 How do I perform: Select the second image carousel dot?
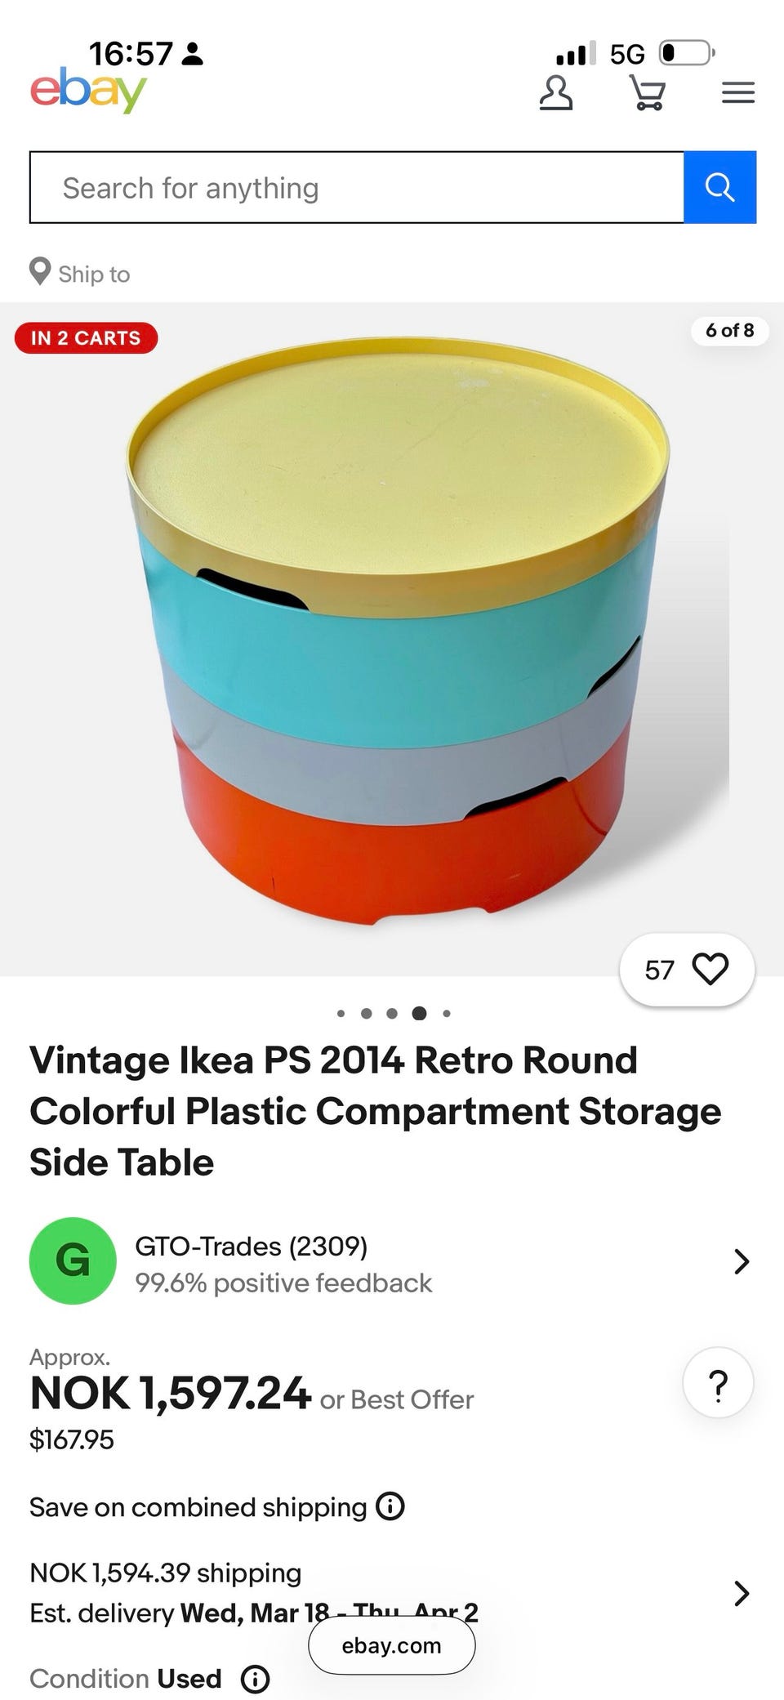click(x=366, y=1013)
